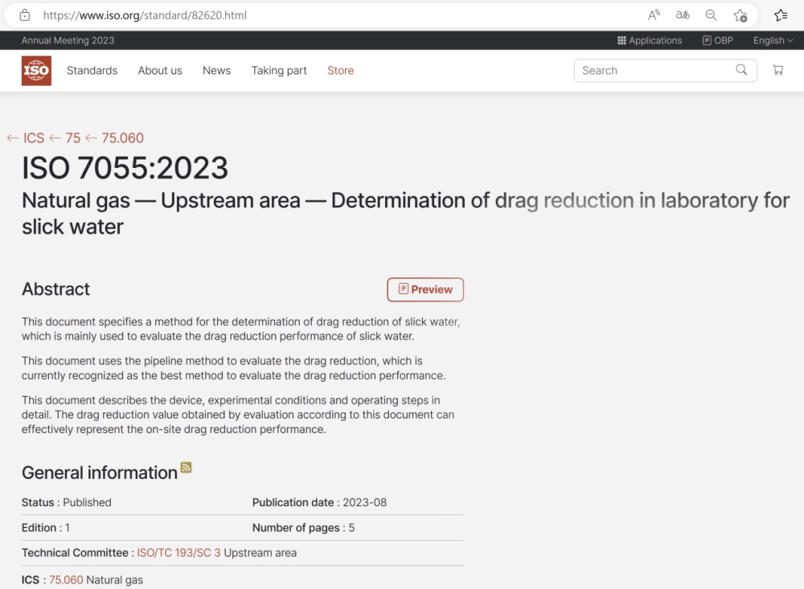Open the News menu
This screenshot has height=589, width=804.
click(216, 71)
